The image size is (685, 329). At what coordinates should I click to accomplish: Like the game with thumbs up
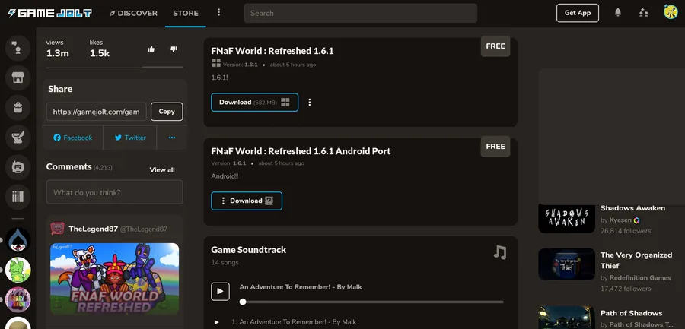[151, 49]
